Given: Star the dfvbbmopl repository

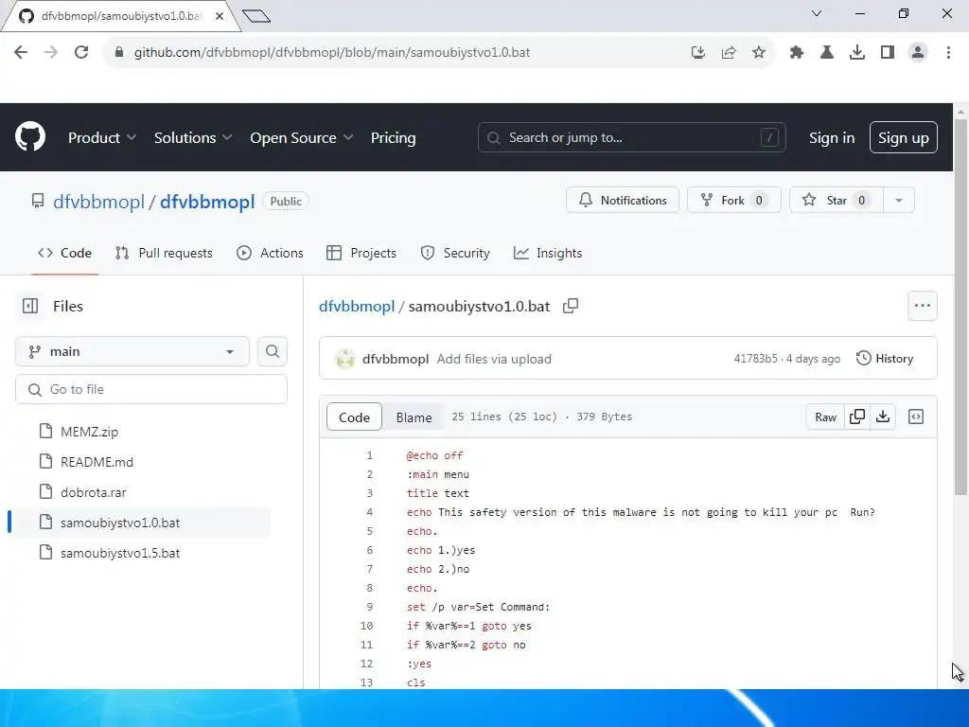Looking at the screenshot, I should pyautogui.click(x=837, y=201).
